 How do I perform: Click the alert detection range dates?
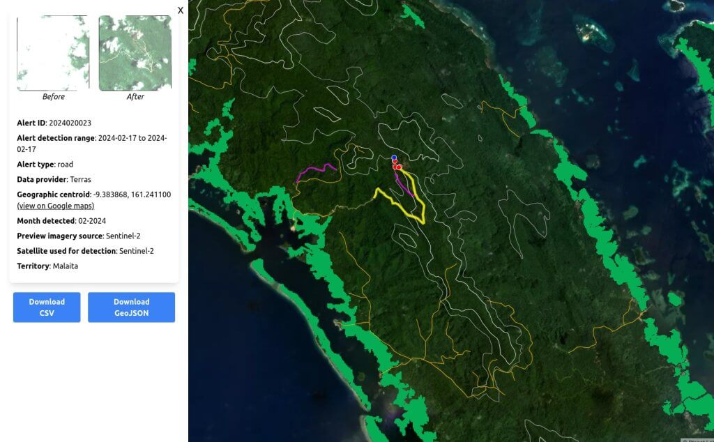click(132, 138)
